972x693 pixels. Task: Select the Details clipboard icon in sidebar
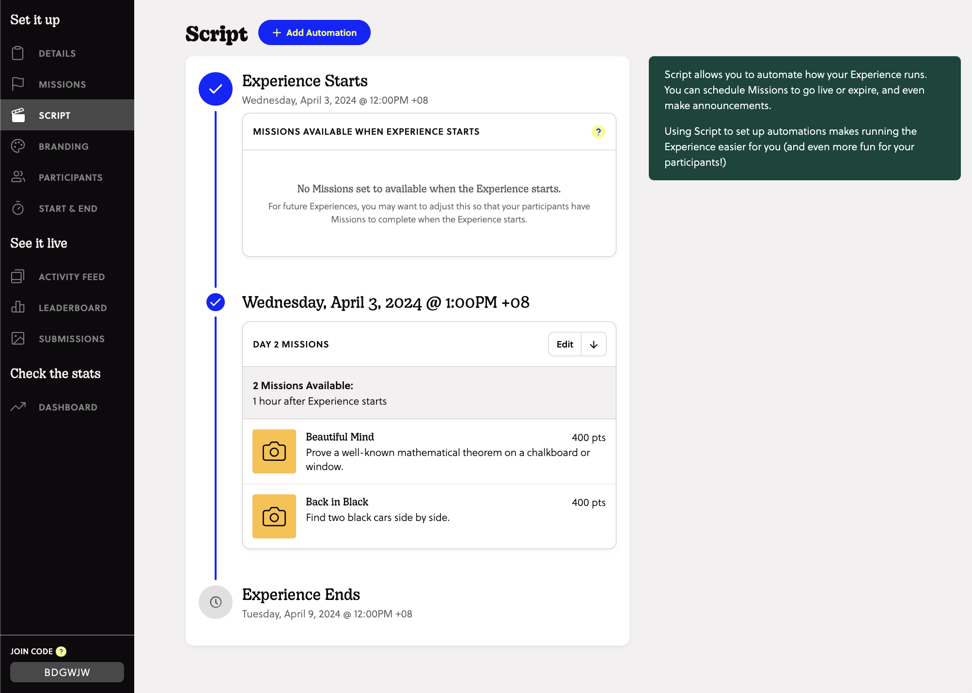pyautogui.click(x=18, y=53)
